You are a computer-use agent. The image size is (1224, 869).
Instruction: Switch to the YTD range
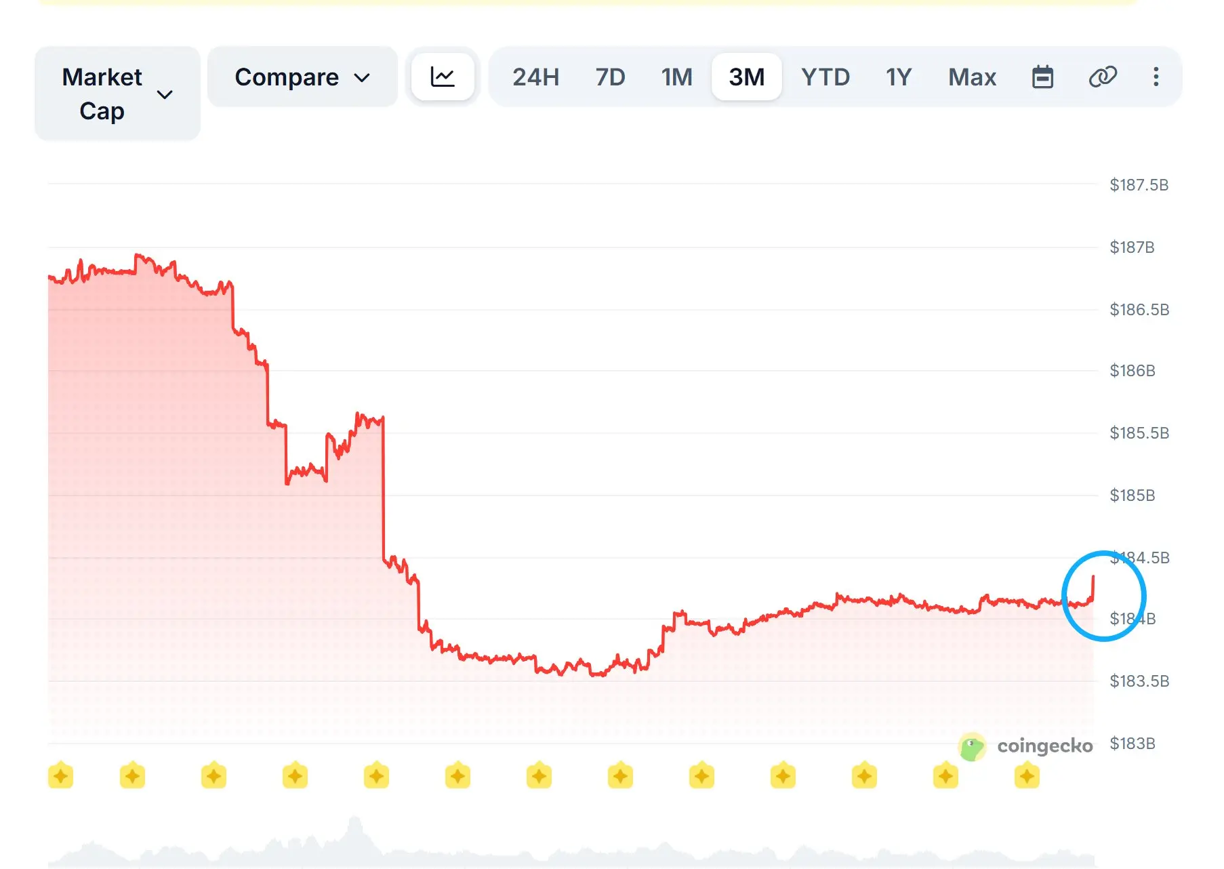click(x=825, y=77)
